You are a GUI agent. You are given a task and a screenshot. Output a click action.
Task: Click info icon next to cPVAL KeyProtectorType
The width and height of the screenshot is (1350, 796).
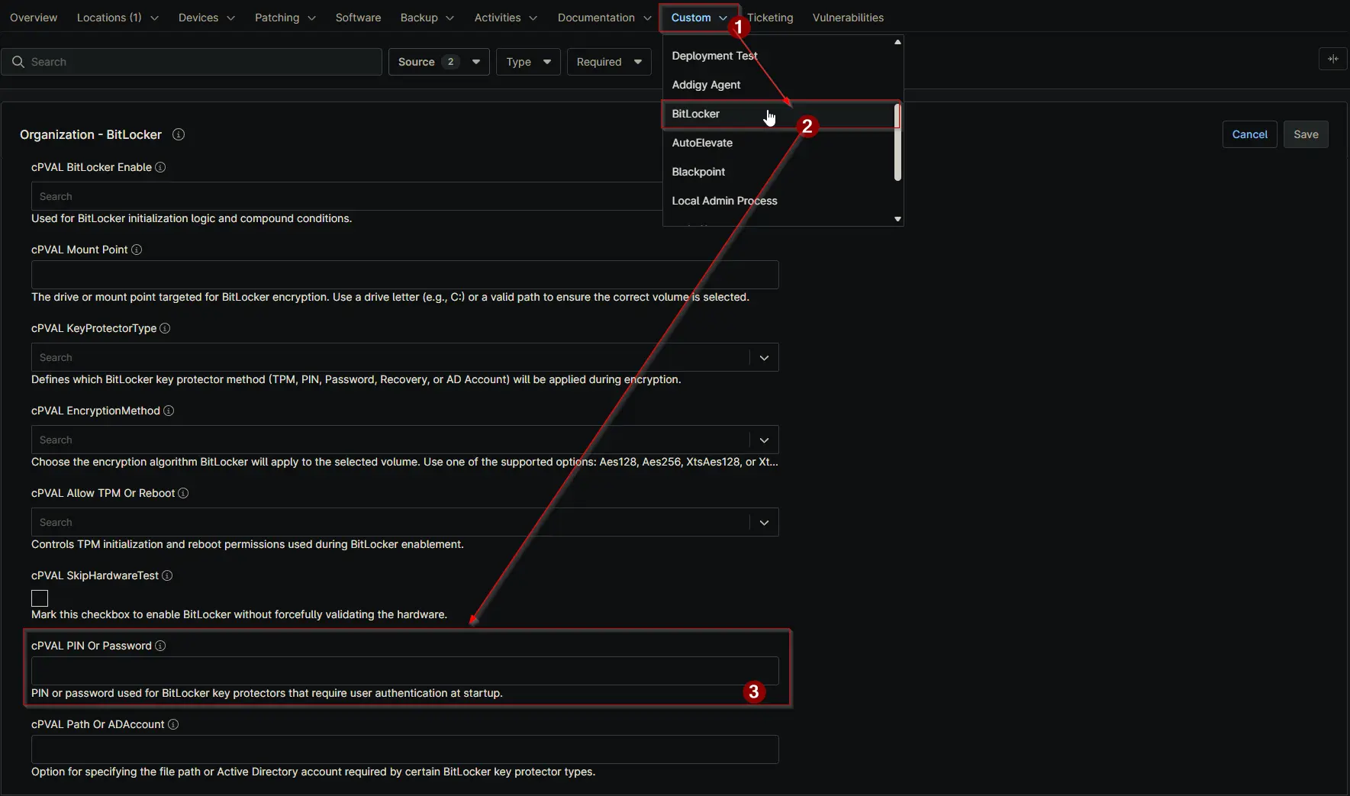[165, 328]
